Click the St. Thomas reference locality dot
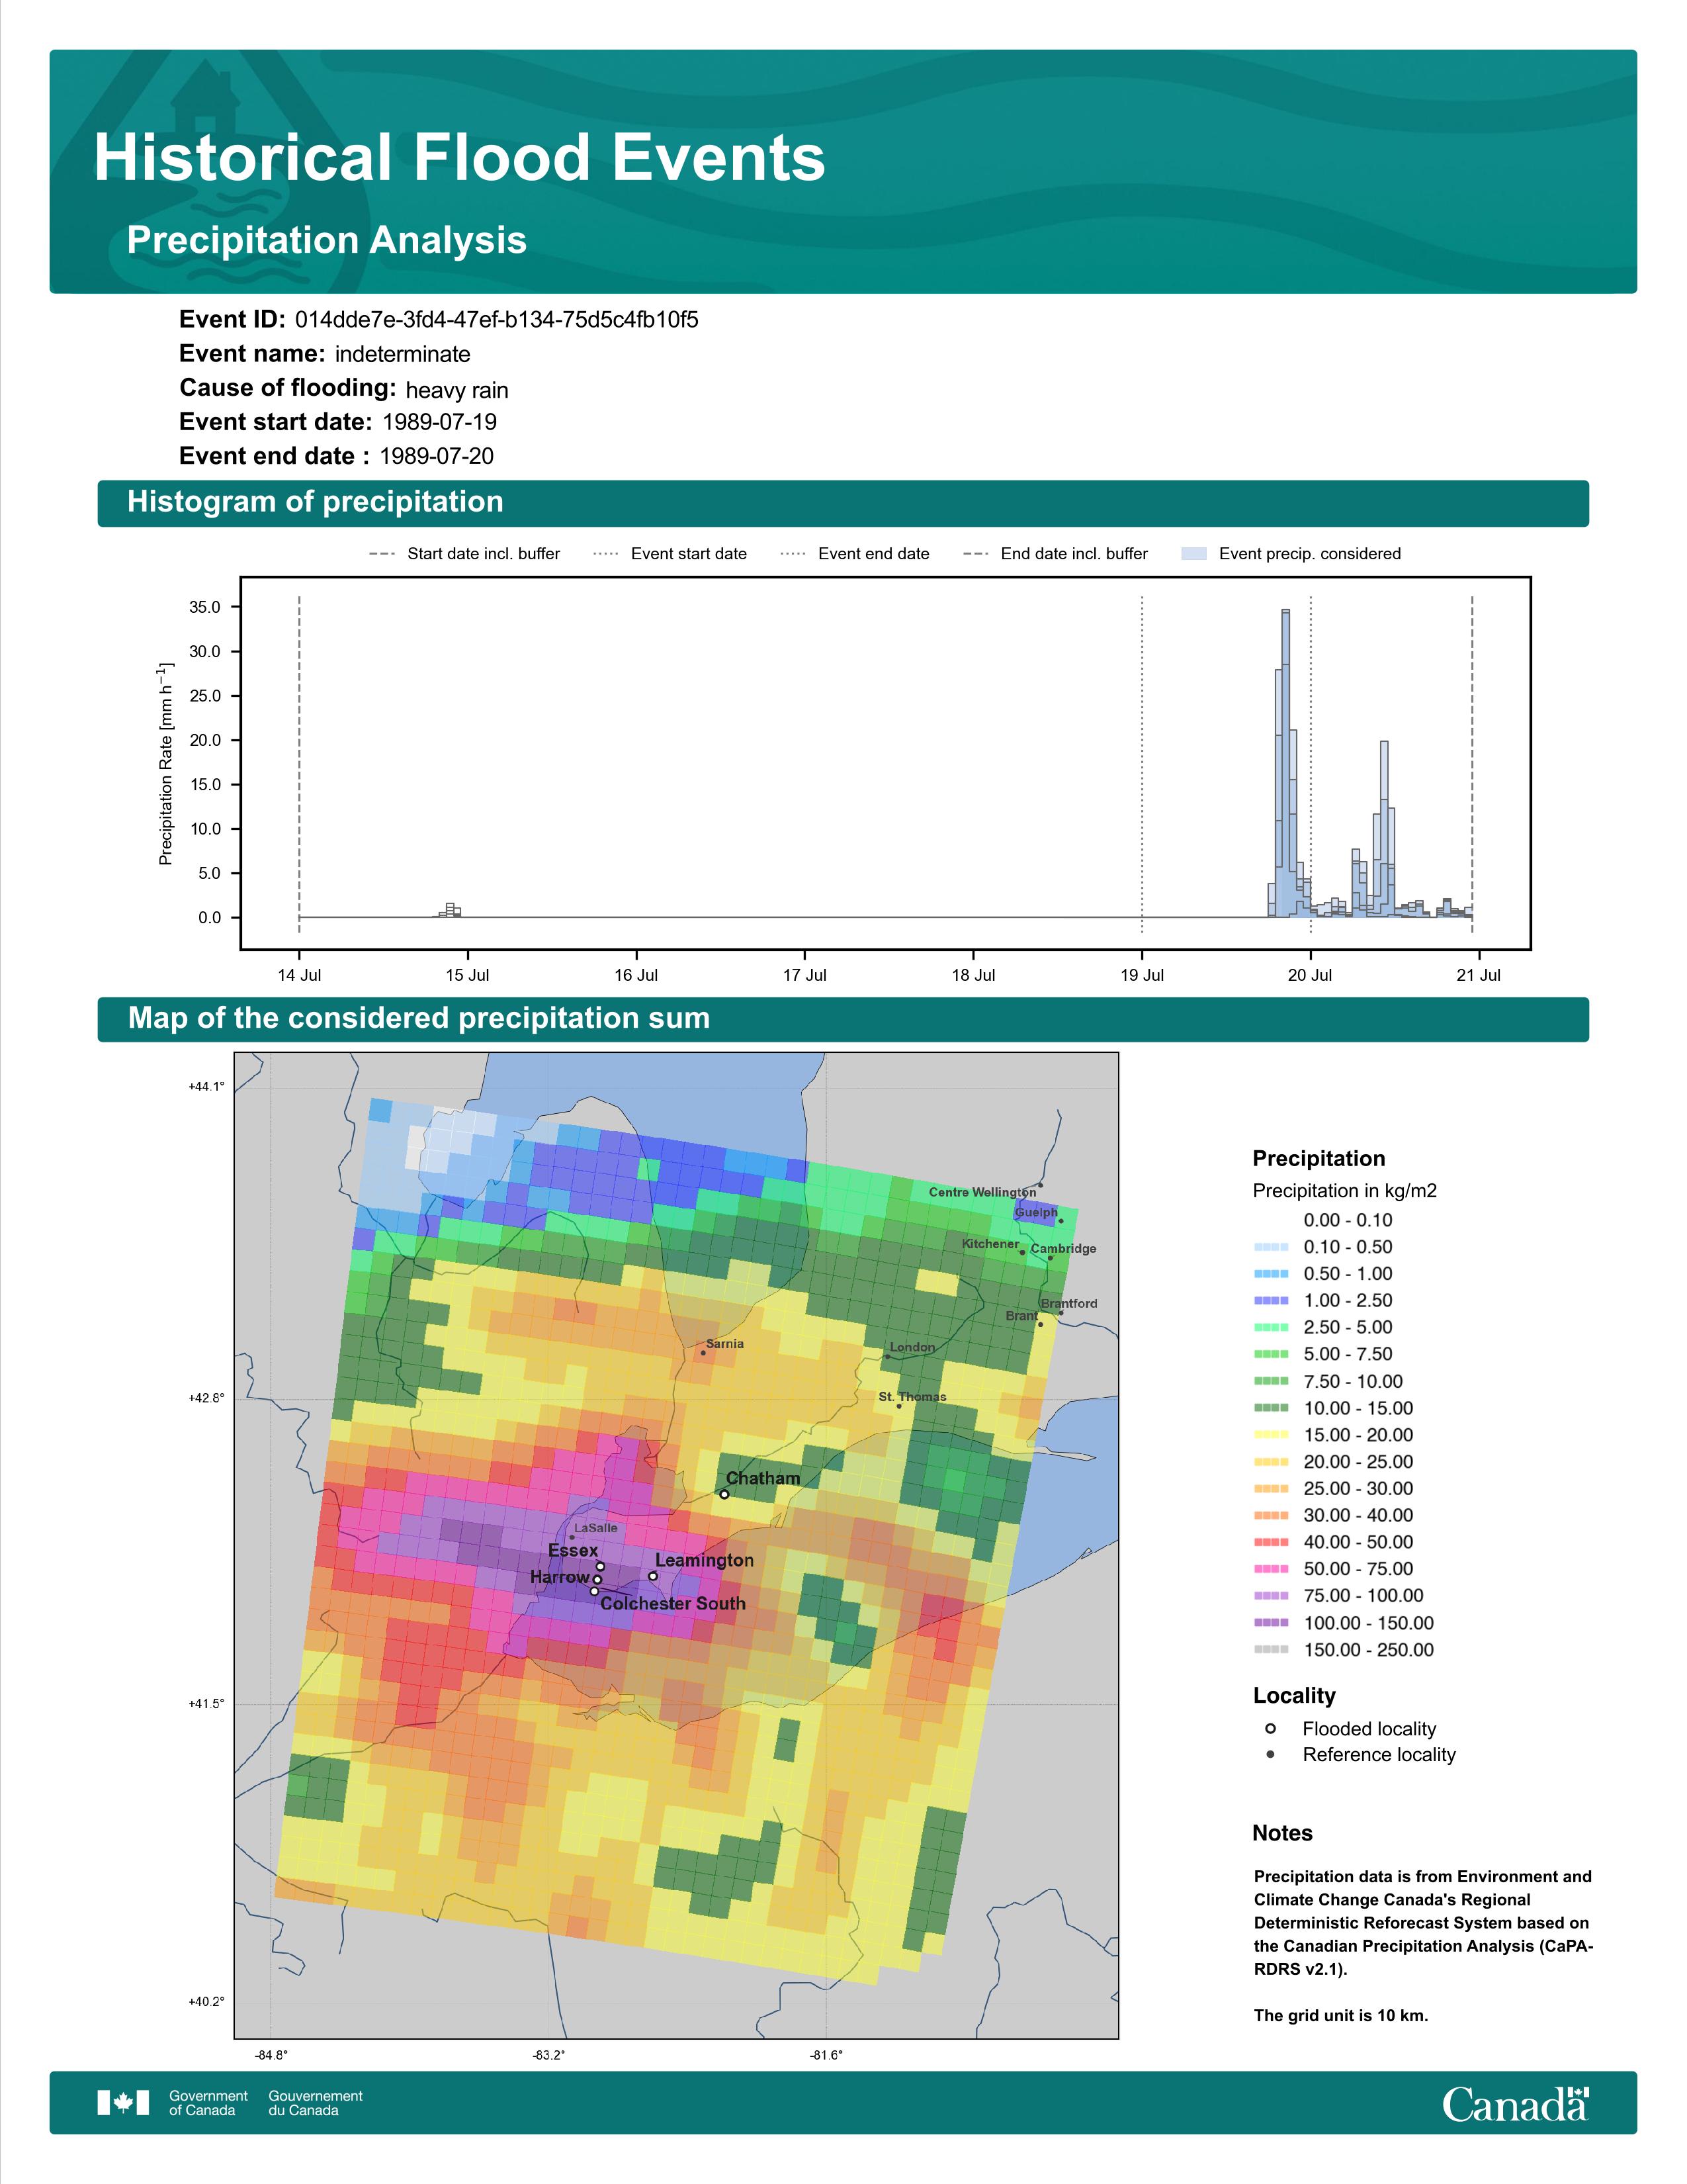 coord(898,1406)
